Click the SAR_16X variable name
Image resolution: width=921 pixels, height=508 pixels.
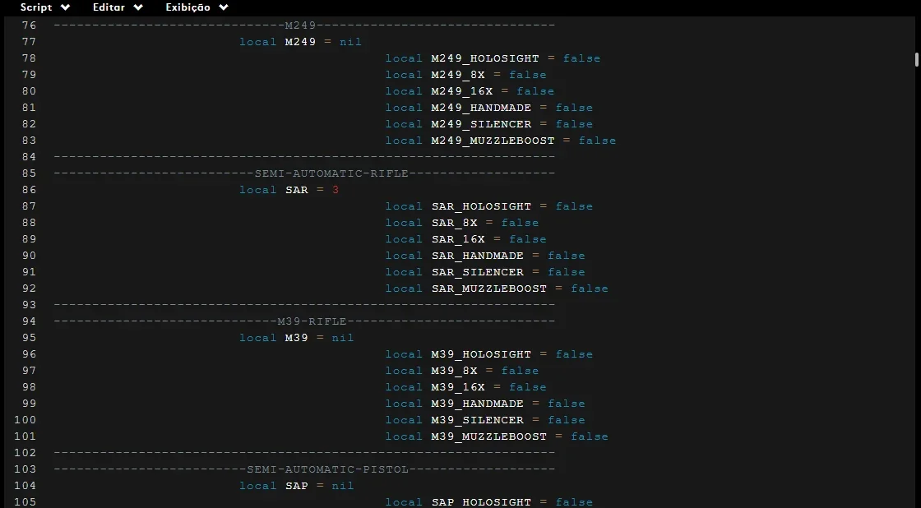point(458,239)
